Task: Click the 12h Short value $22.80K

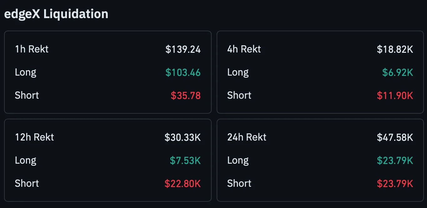Action: pos(183,183)
